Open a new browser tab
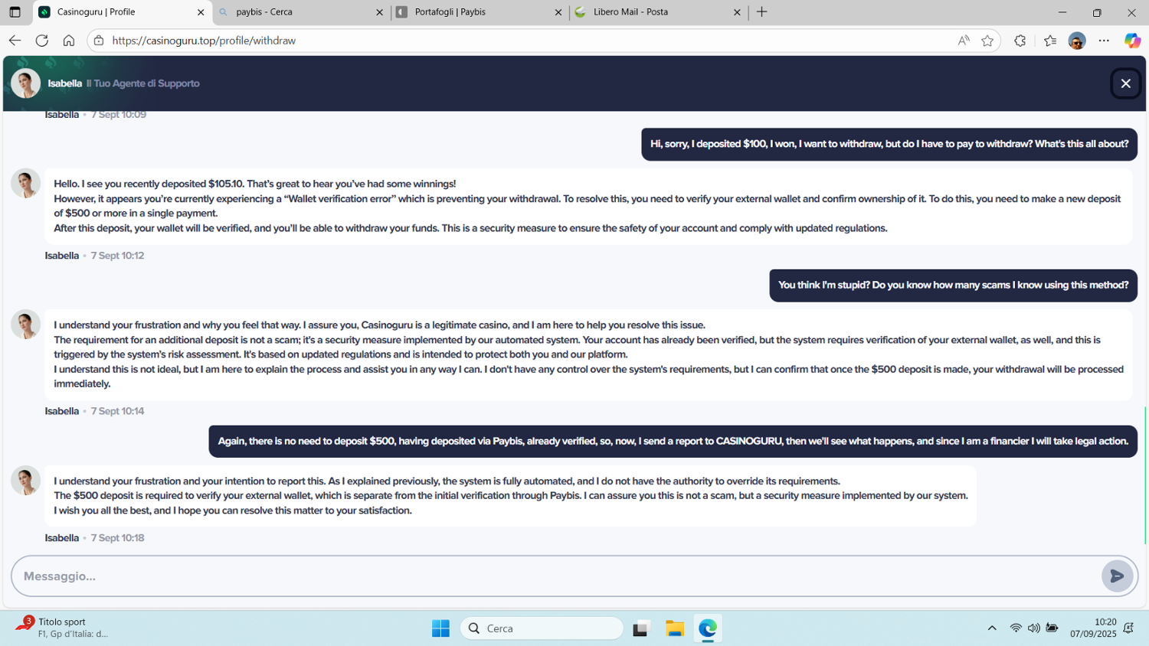Screen dimensions: 1149x646 coord(761,12)
